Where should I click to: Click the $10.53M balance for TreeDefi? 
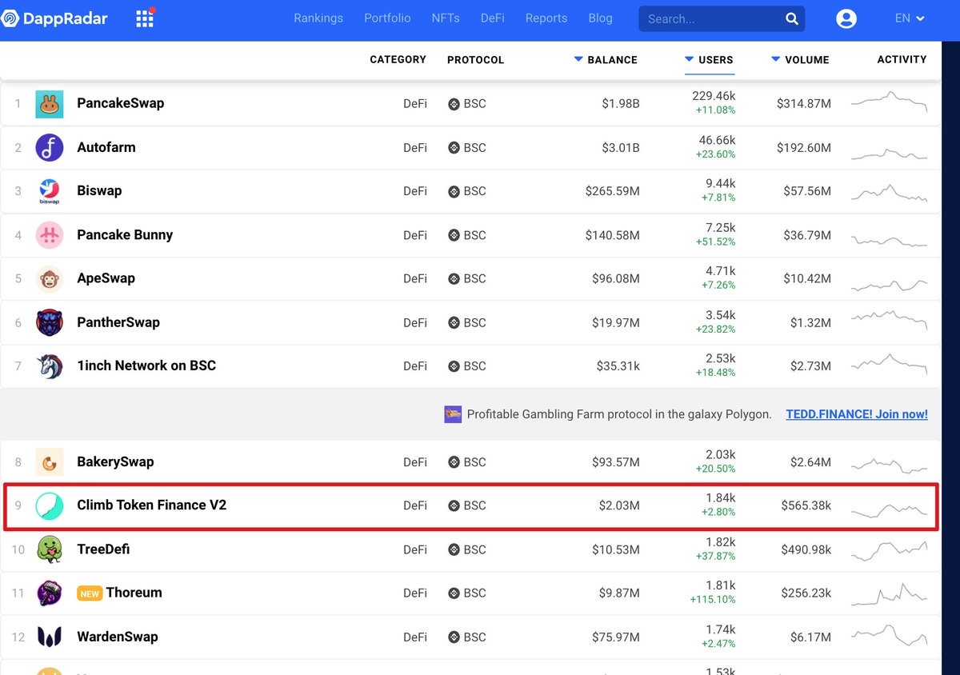[x=616, y=549]
